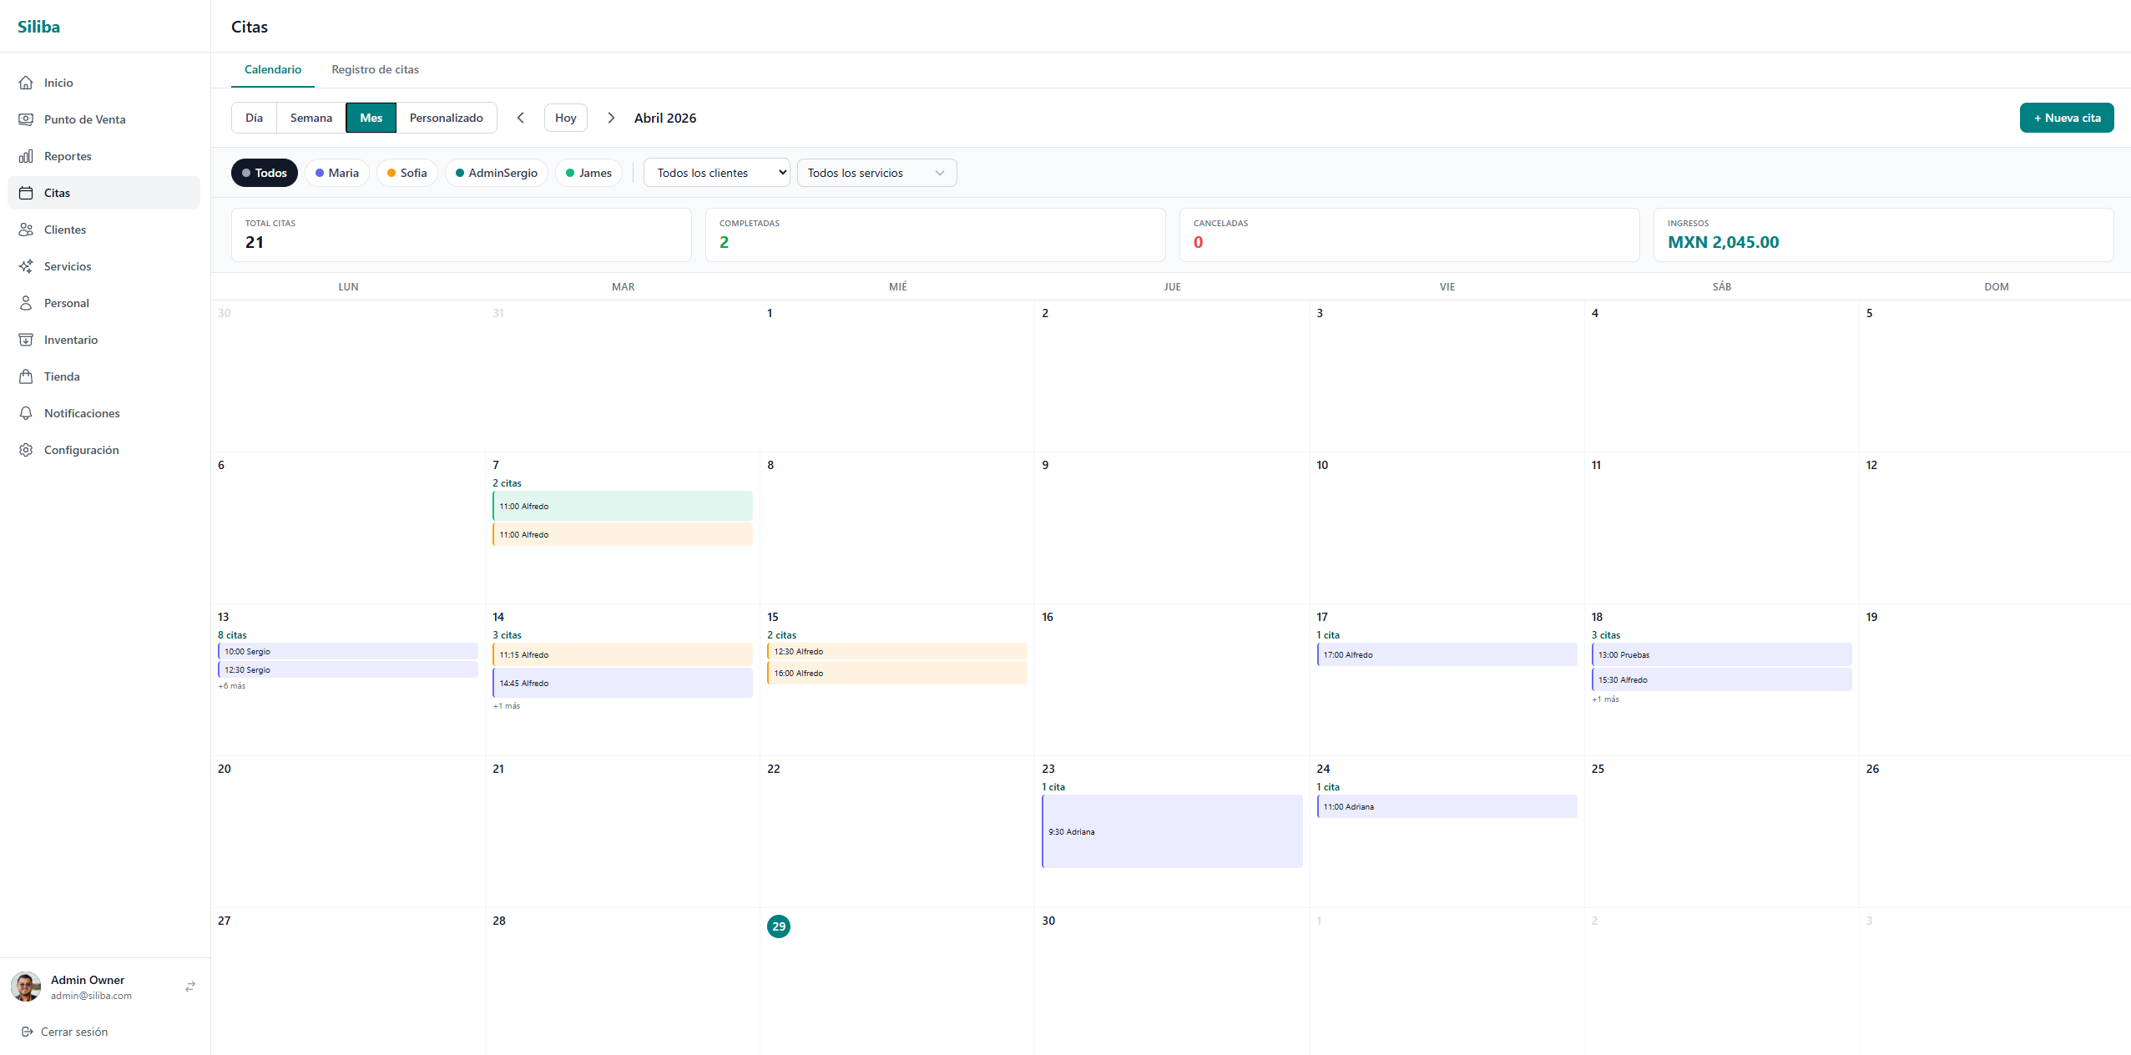Open the Tienda shopping bag icon
Screen dimensions: 2131x1055
pyautogui.click(x=27, y=376)
